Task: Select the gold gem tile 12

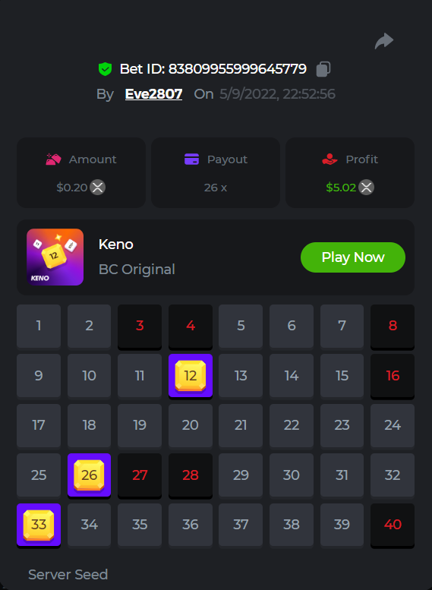Action: pyautogui.click(x=191, y=376)
